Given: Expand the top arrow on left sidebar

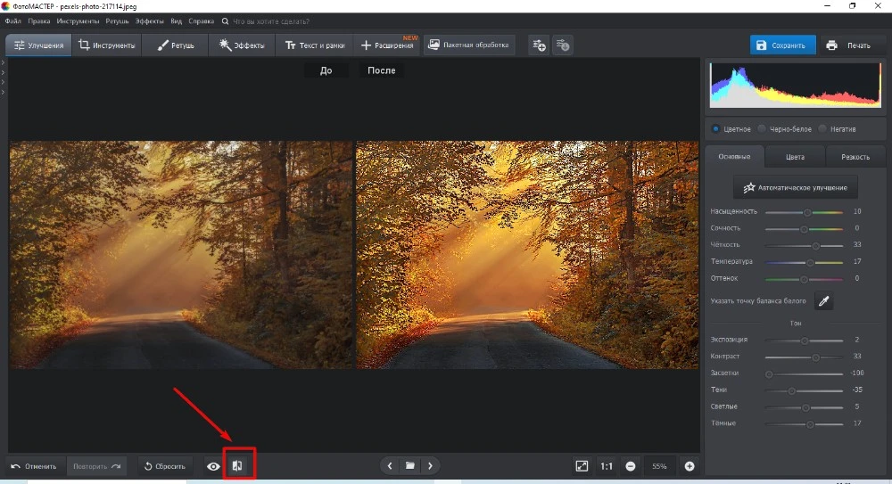Looking at the screenshot, I should click(4, 63).
